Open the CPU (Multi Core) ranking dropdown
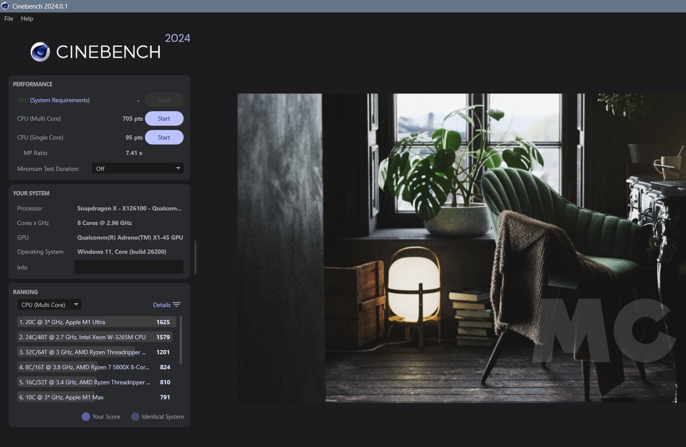The width and height of the screenshot is (686, 447). pyautogui.click(x=49, y=305)
